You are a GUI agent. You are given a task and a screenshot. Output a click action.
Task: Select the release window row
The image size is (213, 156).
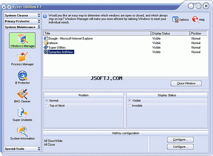pyautogui.click(x=126, y=43)
